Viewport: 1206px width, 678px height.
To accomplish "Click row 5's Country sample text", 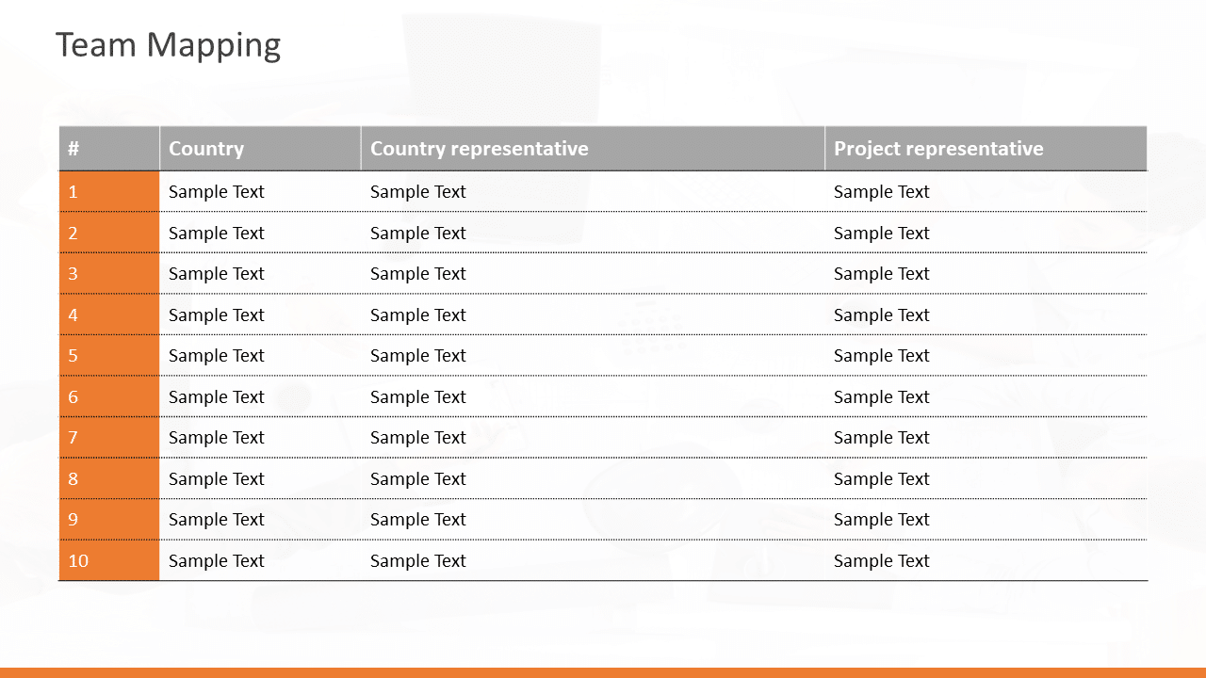I will (217, 356).
